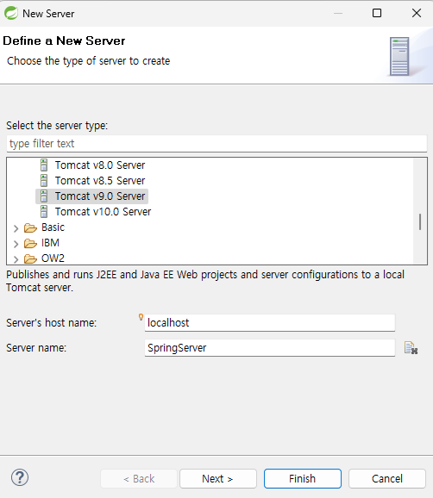Maximize the New Server window
This screenshot has width=433, height=498.
click(377, 13)
